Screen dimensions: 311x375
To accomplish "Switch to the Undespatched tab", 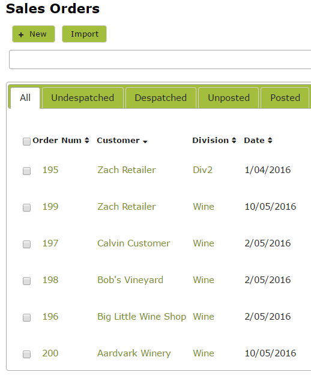I will coord(83,98).
